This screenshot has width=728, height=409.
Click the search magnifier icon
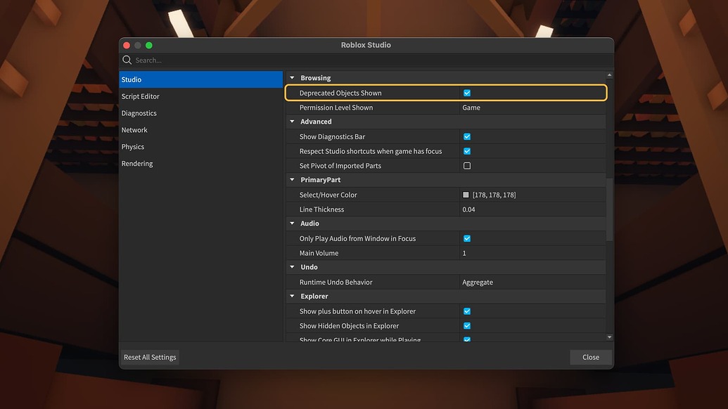[x=127, y=60]
